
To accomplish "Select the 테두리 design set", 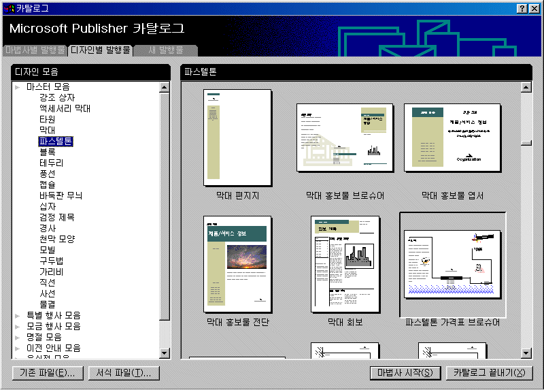I will 52,163.
